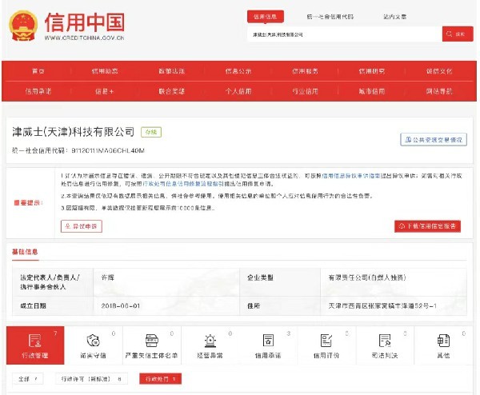Select the 信用评价 document icon
The height and width of the screenshot is (395, 480).
click(x=326, y=345)
